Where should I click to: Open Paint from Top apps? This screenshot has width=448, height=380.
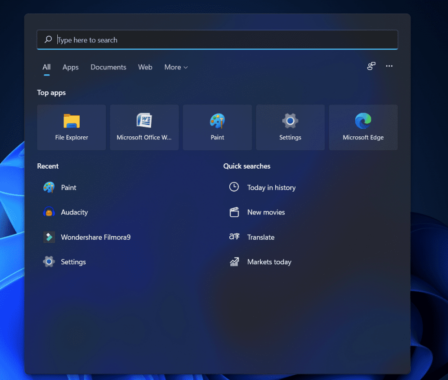coord(217,127)
